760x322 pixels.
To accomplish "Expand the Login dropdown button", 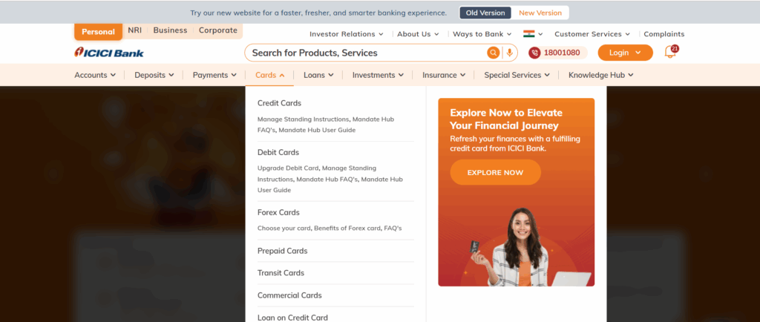I will [x=625, y=53].
